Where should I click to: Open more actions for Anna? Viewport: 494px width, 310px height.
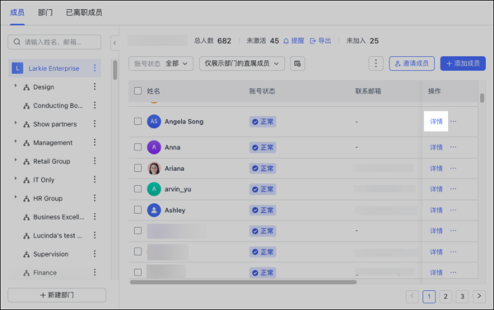[454, 147]
